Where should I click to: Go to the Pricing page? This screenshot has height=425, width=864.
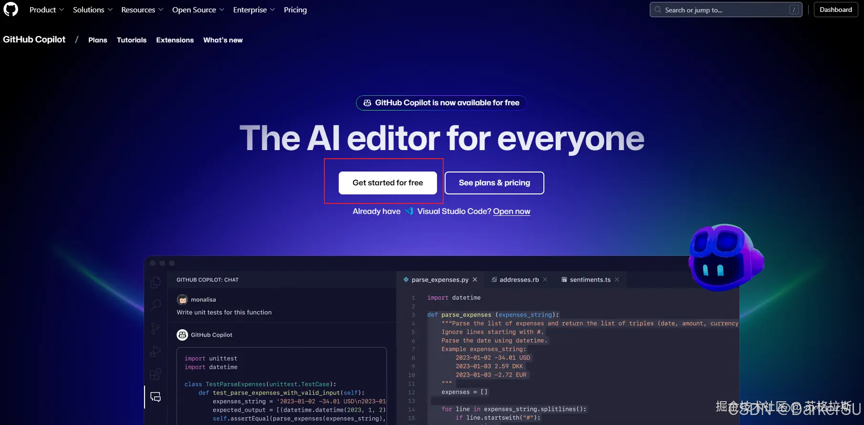(x=295, y=10)
